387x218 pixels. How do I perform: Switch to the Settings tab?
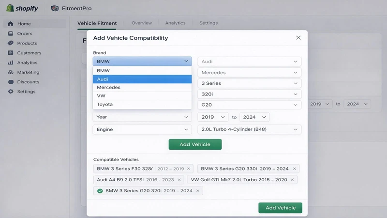[x=208, y=23]
